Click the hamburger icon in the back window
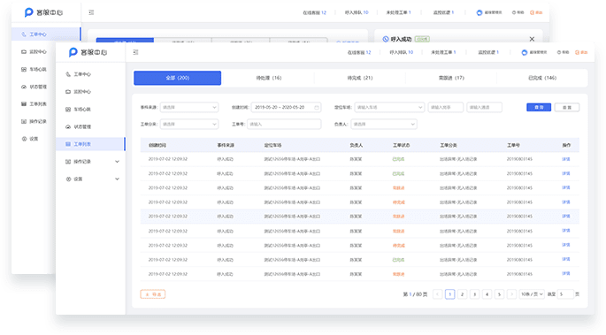 (x=91, y=12)
